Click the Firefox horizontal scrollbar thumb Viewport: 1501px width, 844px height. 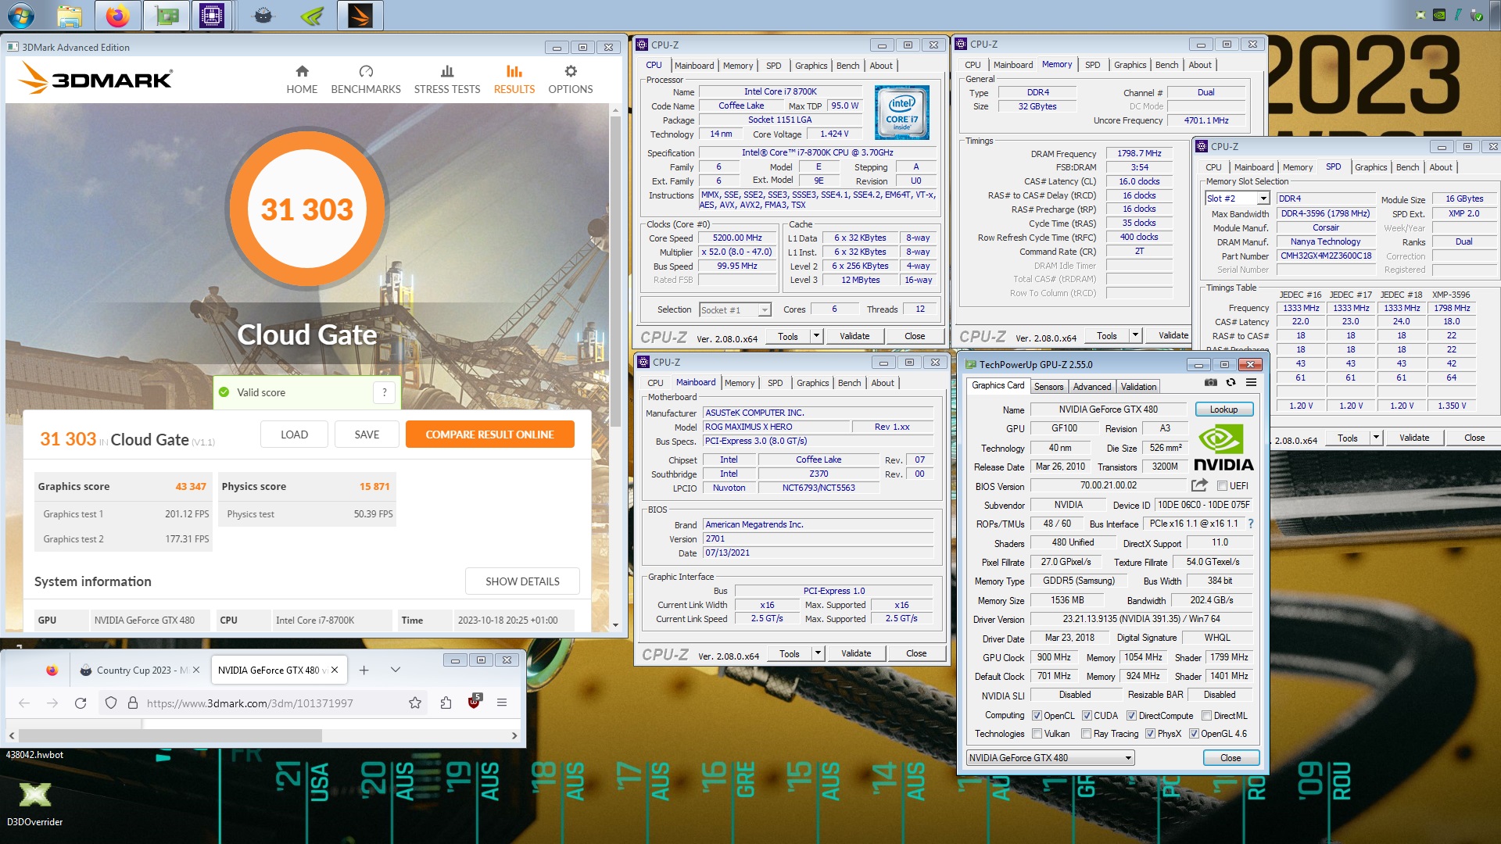[170, 735]
